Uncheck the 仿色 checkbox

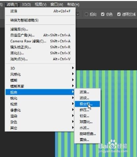point(103,14)
